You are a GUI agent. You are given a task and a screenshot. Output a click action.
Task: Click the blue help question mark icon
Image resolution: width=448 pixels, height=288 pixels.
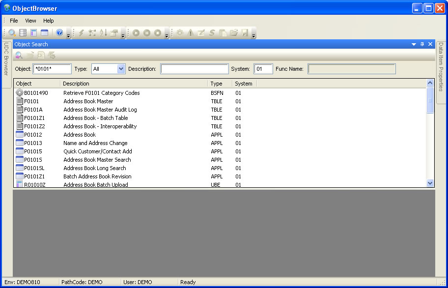point(59,33)
